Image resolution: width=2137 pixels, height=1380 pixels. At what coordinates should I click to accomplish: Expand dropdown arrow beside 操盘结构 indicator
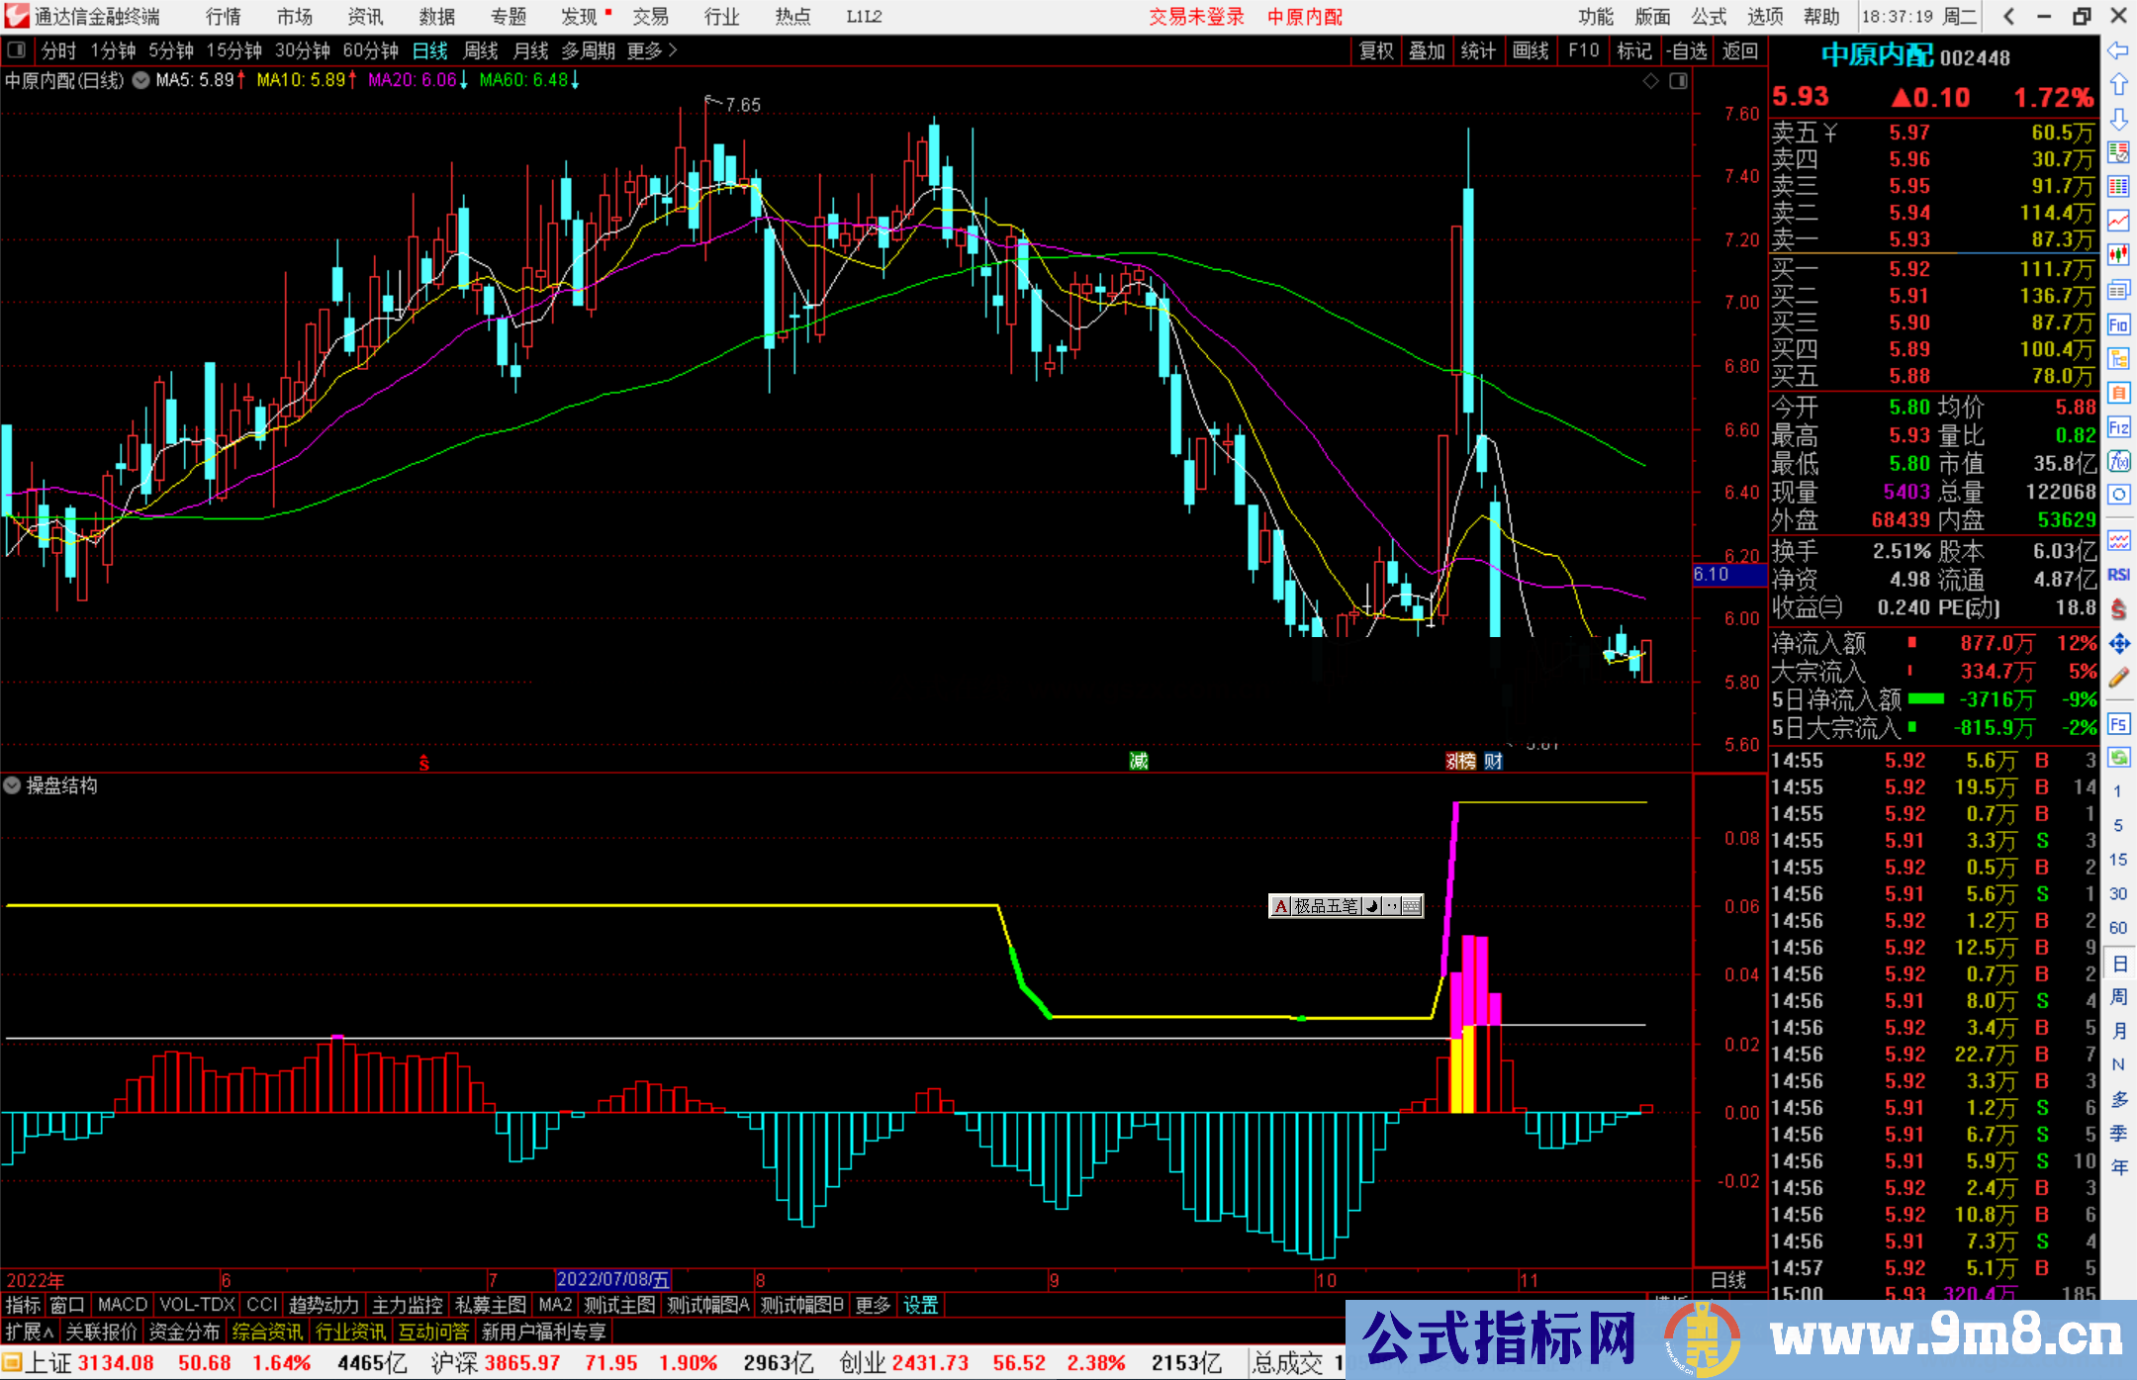point(12,785)
